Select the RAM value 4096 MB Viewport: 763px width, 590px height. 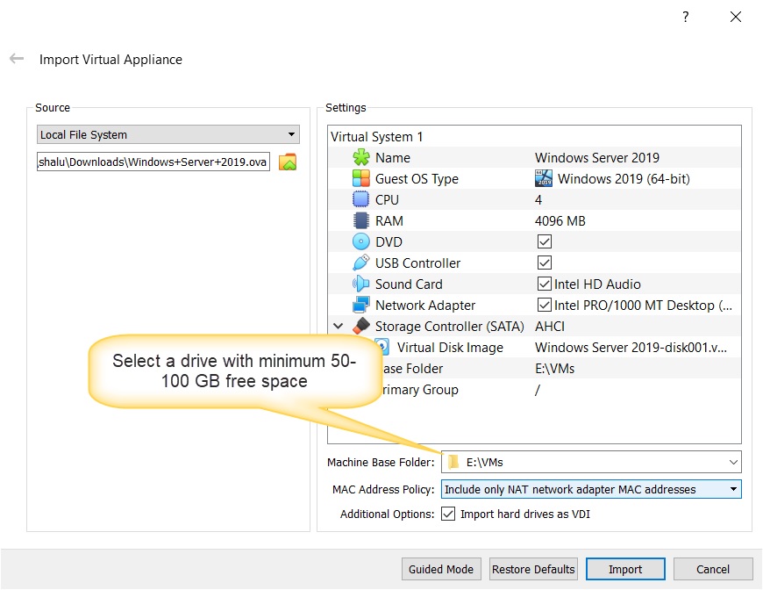[560, 220]
